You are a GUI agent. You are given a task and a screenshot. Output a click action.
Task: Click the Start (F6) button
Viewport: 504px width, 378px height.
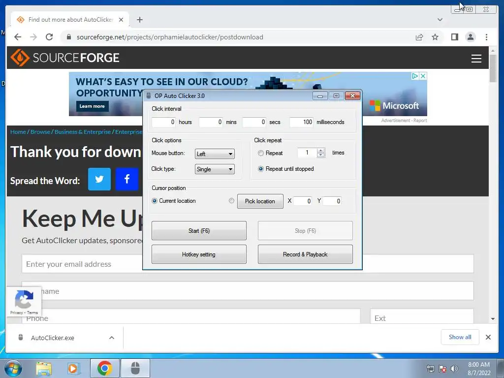(199, 230)
